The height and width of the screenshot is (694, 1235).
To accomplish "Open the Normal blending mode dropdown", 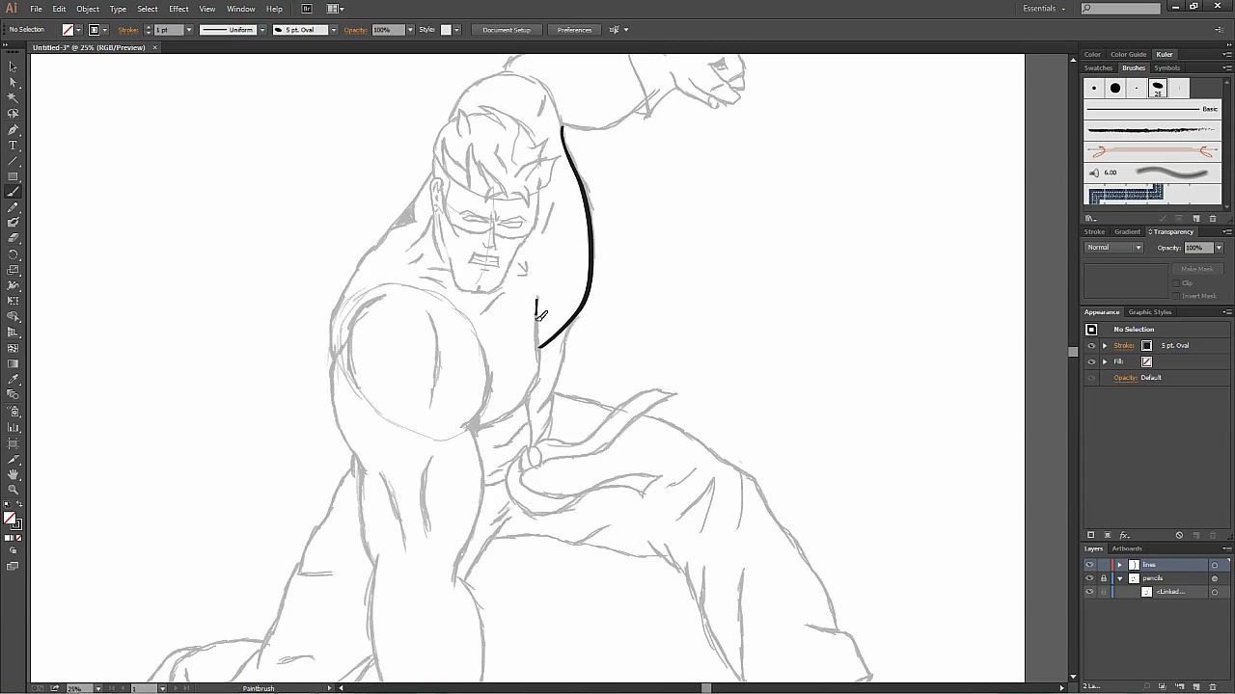I will 1114,248.
